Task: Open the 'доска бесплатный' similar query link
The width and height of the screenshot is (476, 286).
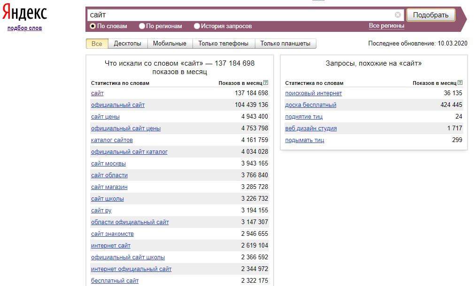Action: click(311, 105)
